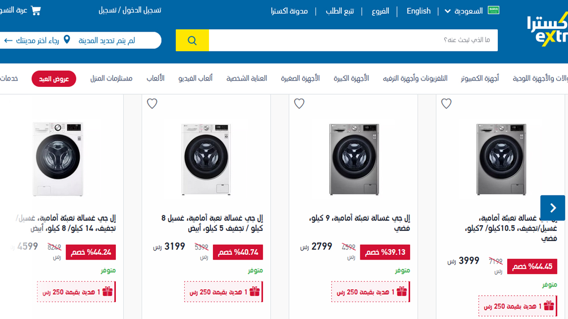Click the Saudi Arabia flag icon
This screenshot has height=319, width=568.
coord(493,10)
